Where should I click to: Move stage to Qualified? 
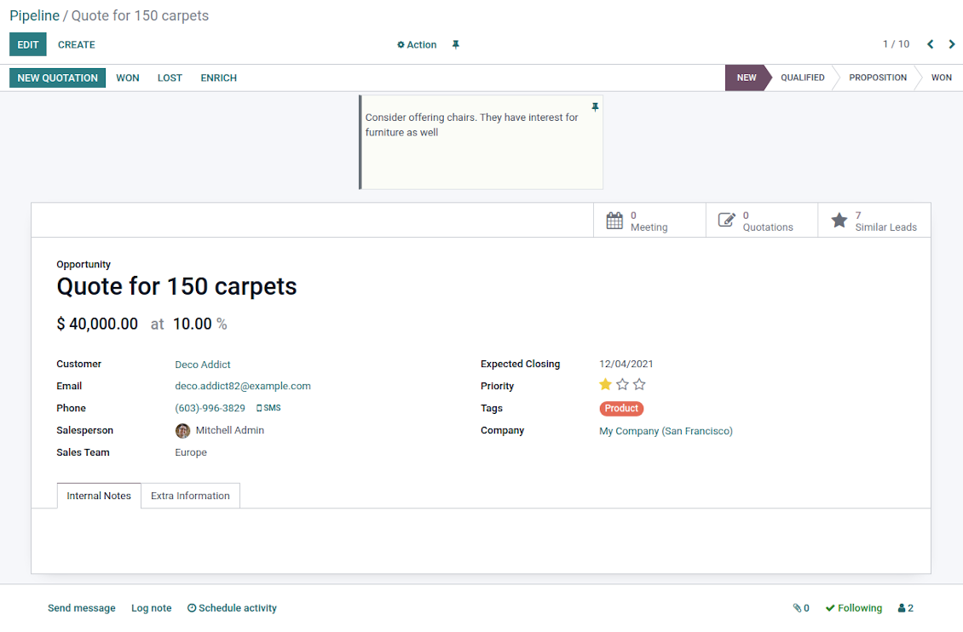pos(802,78)
